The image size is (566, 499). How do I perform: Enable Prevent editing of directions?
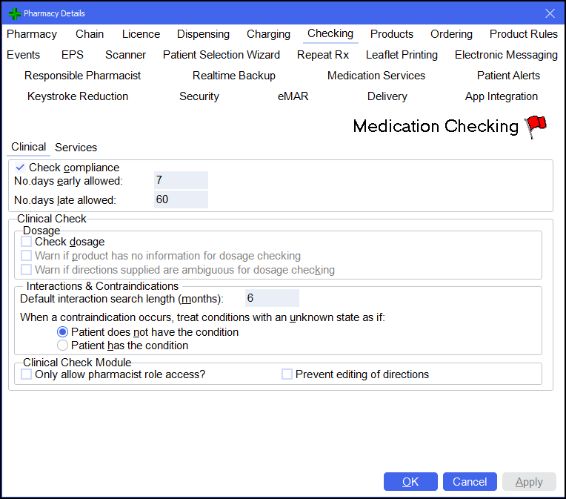(287, 374)
